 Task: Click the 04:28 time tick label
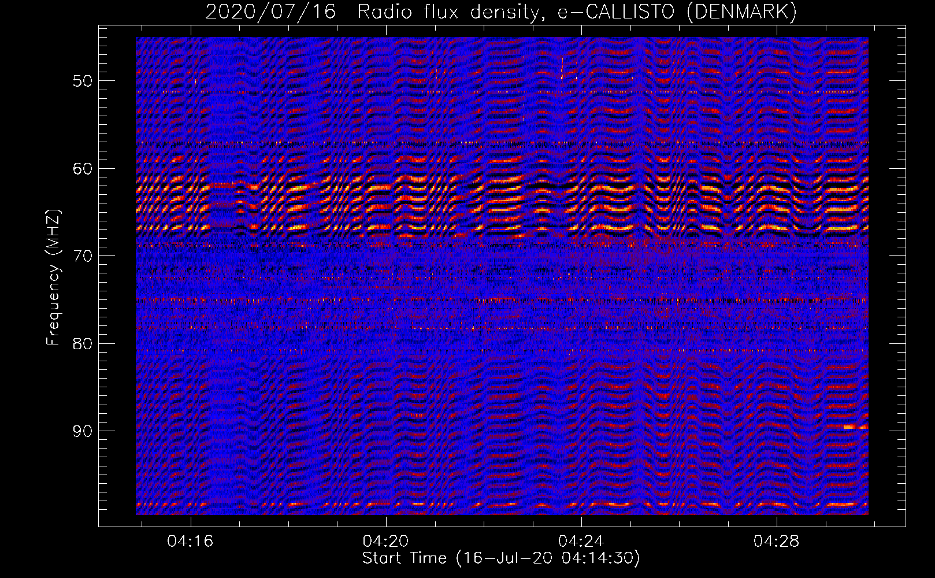(x=777, y=542)
